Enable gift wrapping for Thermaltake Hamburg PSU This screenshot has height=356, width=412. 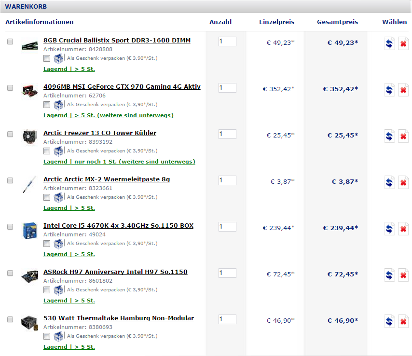pyautogui.click(x=47, y=336)
